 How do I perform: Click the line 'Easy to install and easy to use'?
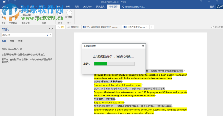pos(109,102)
